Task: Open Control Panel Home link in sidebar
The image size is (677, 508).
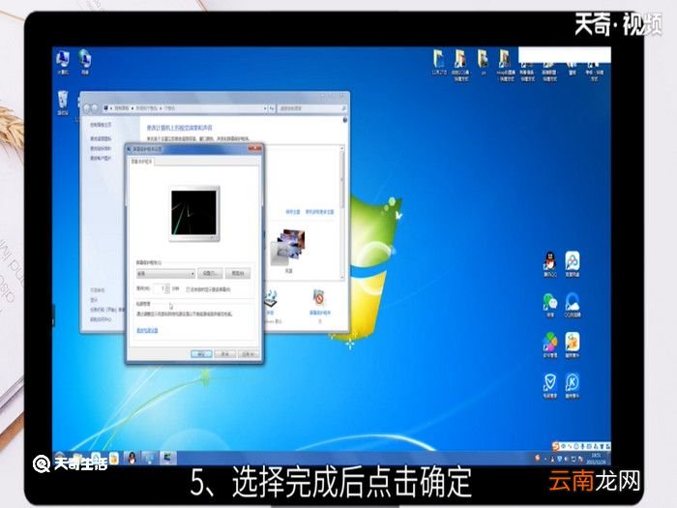Action: 101,125
